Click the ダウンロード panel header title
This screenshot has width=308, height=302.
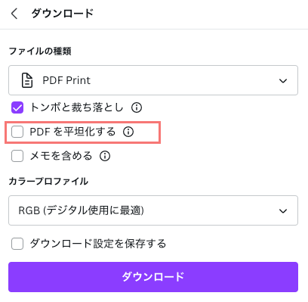click(x=63, y=14)
